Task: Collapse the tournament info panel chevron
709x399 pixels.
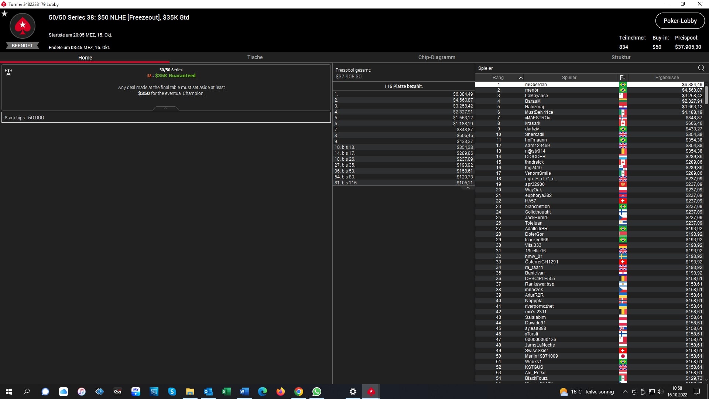Action: (x=166, y=108)
